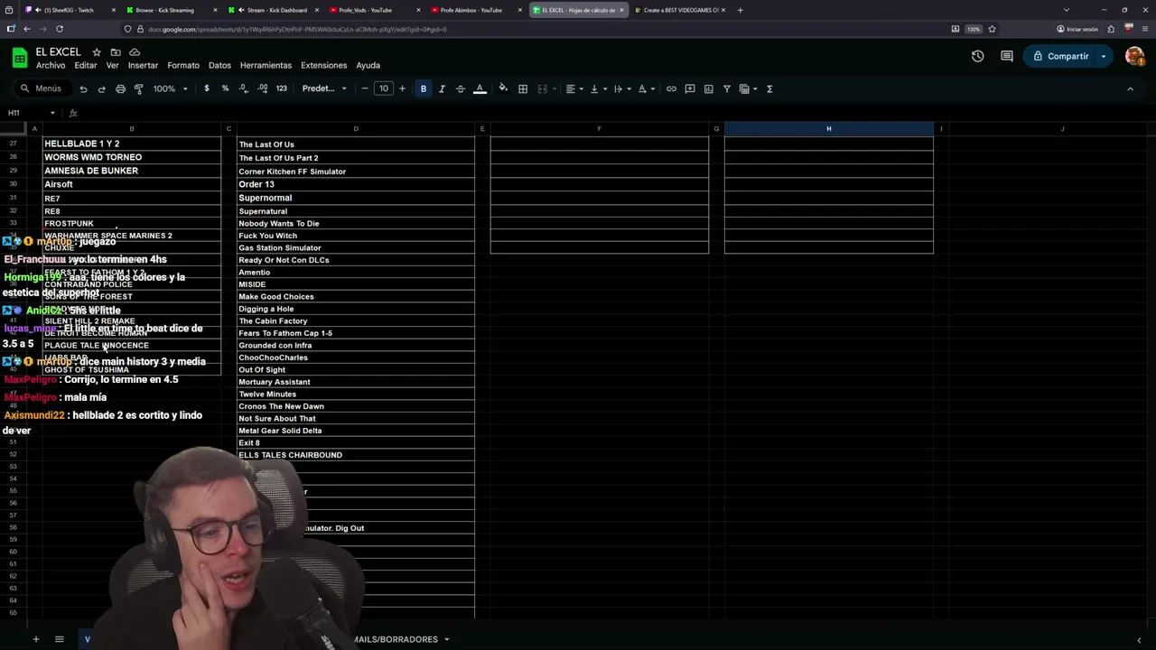The height and width of the screenshot is (650, 1156).
Task: Open the Extensiones menu
Action: click(x=323, y=65)
